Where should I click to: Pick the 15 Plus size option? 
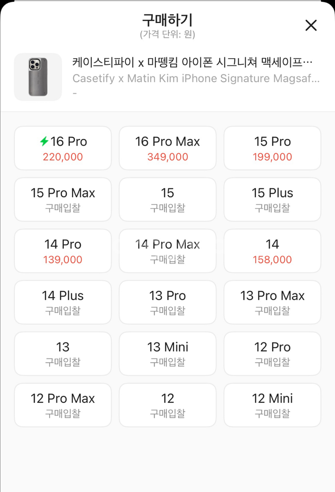pos(272,200)
